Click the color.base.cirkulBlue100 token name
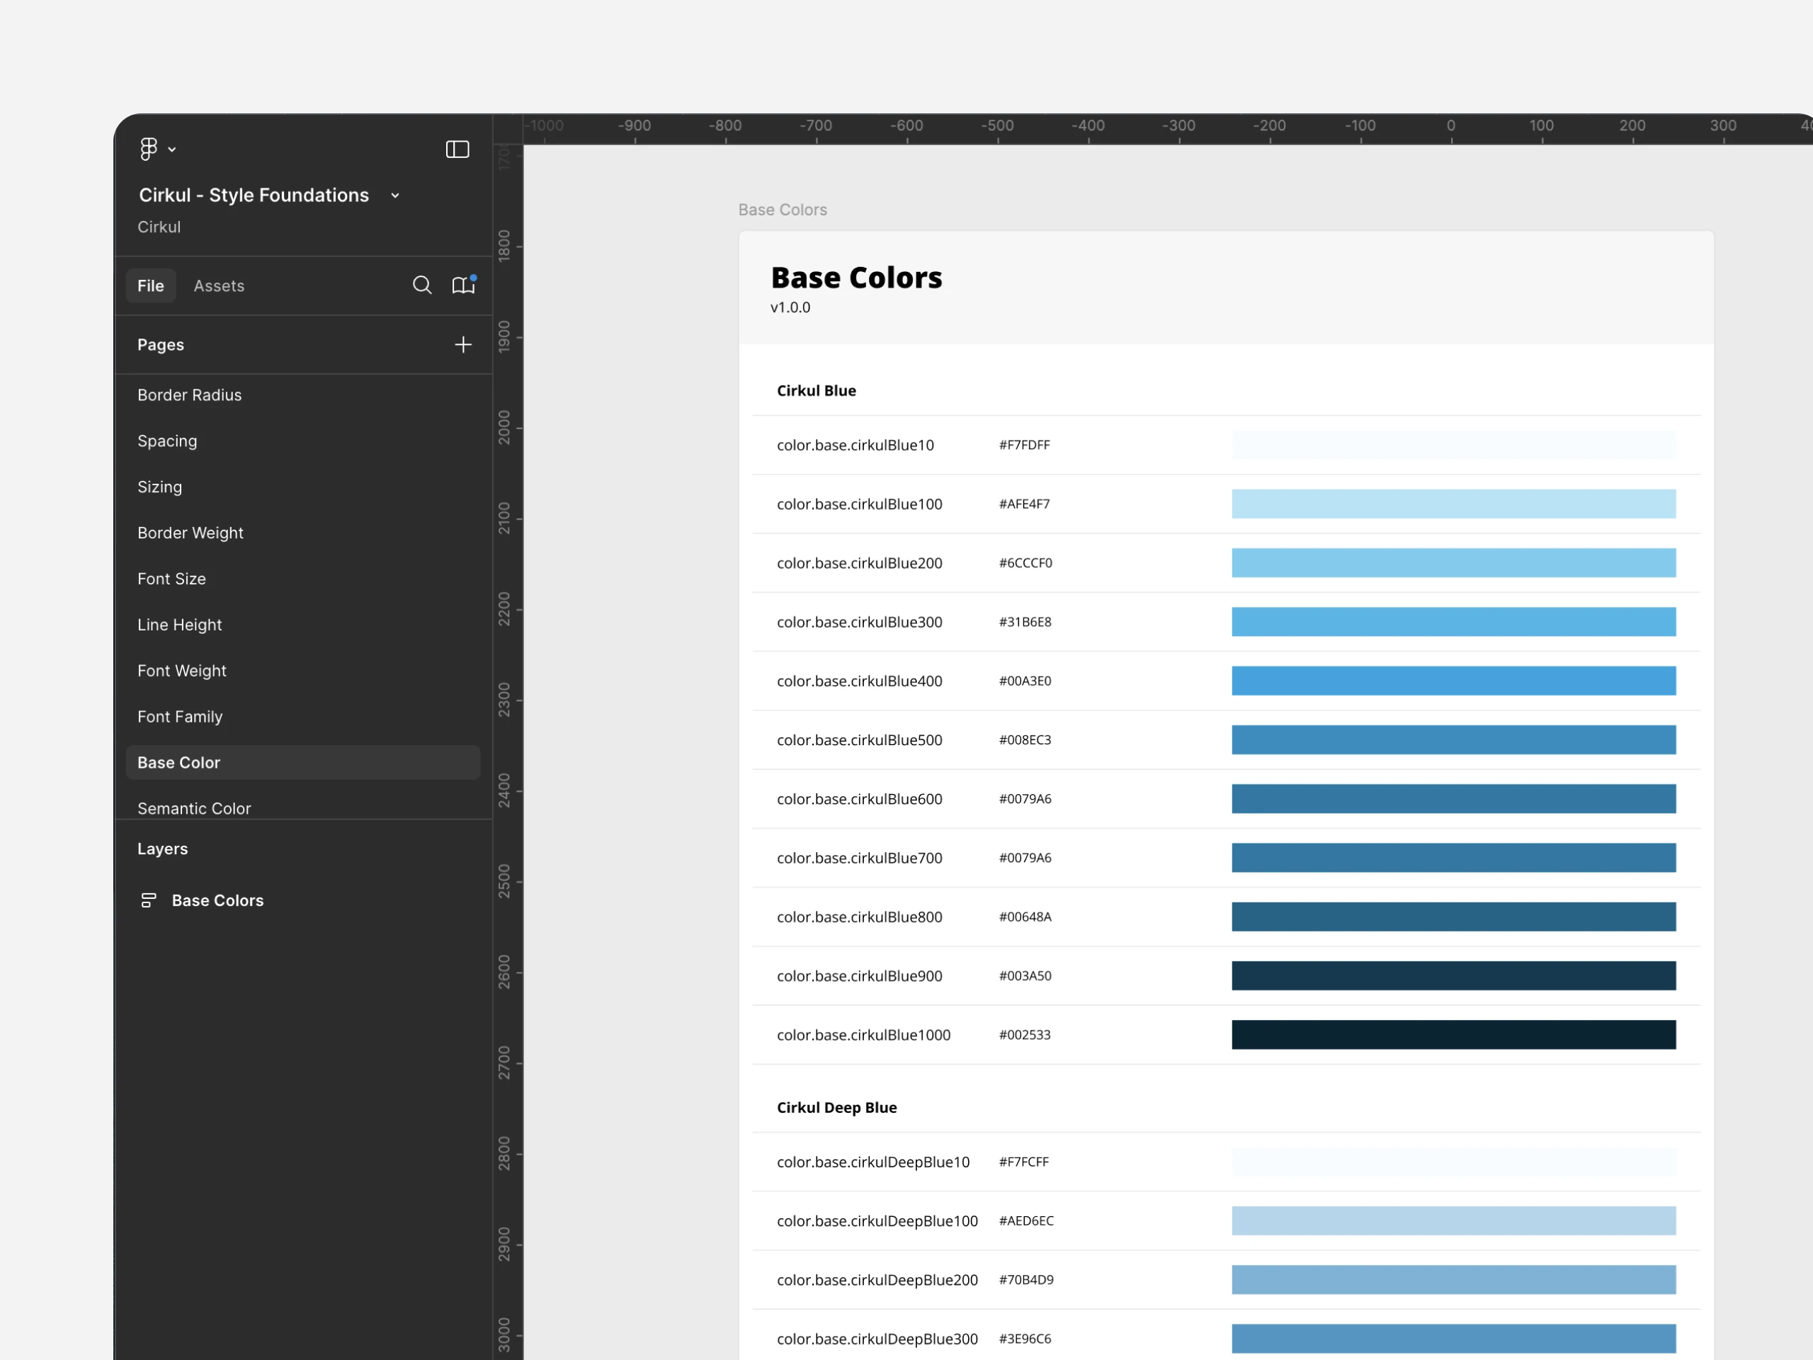 860,504
